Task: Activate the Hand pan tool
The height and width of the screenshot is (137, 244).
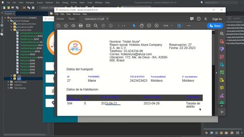Action: tap(141, 25)
